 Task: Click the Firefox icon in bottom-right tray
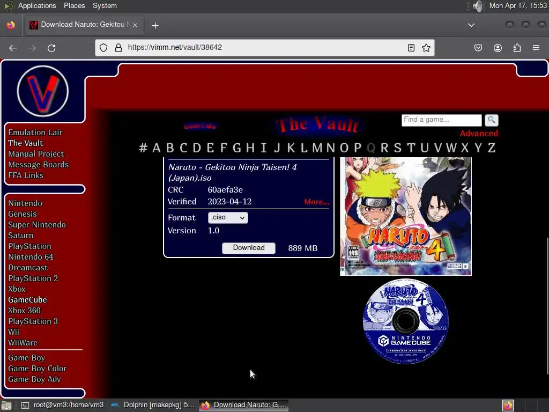[508, 406]
